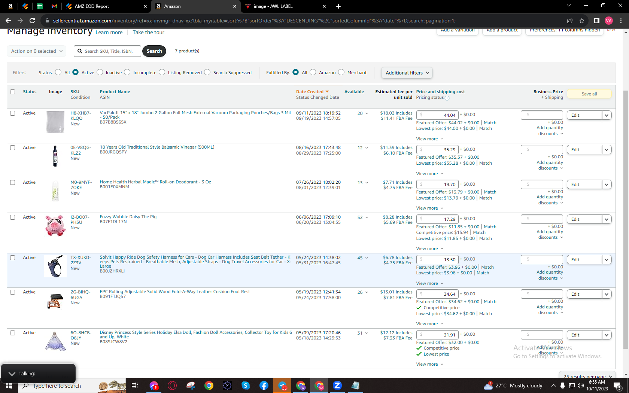Switch to the pinned green spreadsheet tab
The image size is (629, 393).
point(40,6)
